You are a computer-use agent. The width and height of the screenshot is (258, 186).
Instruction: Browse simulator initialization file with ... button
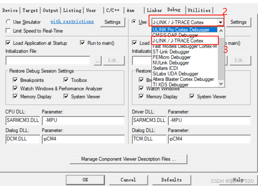click(x=98, y=60)
